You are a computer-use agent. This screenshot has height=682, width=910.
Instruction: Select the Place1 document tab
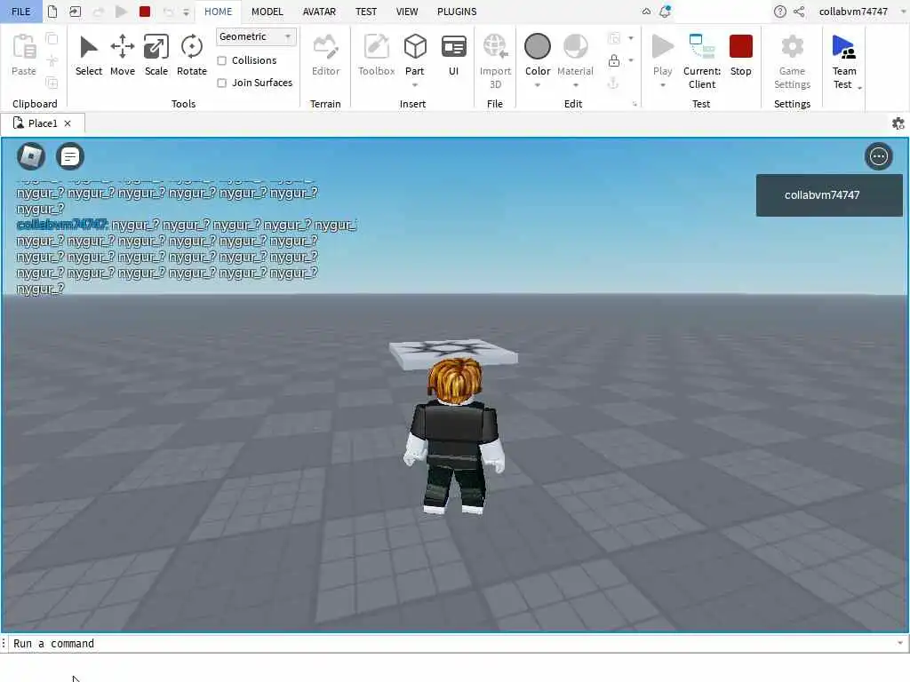pyautogui.click(x=43, y=123)
